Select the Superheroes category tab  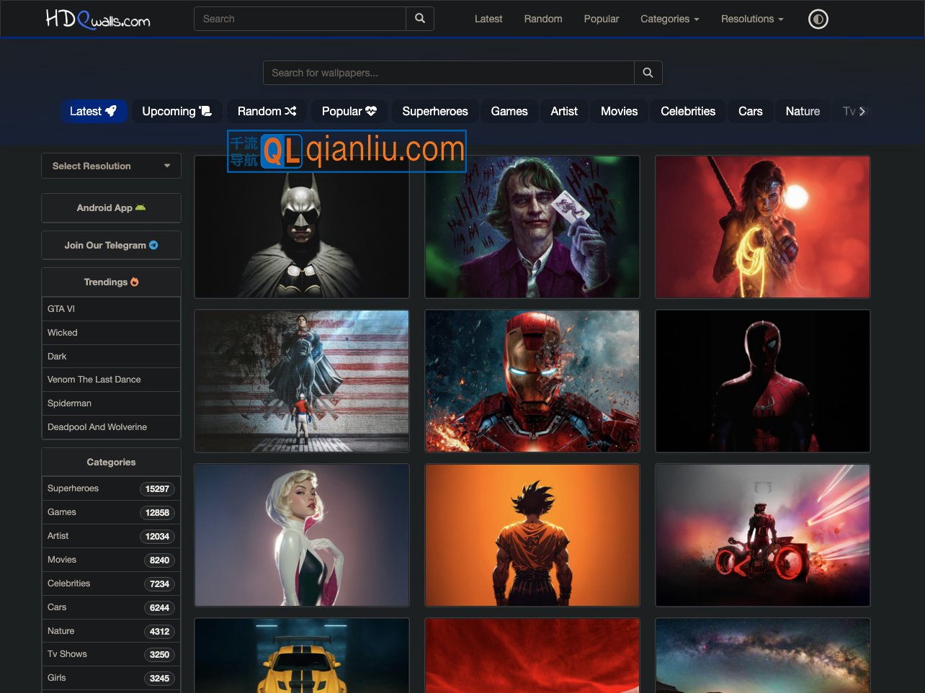coord(434,111)
